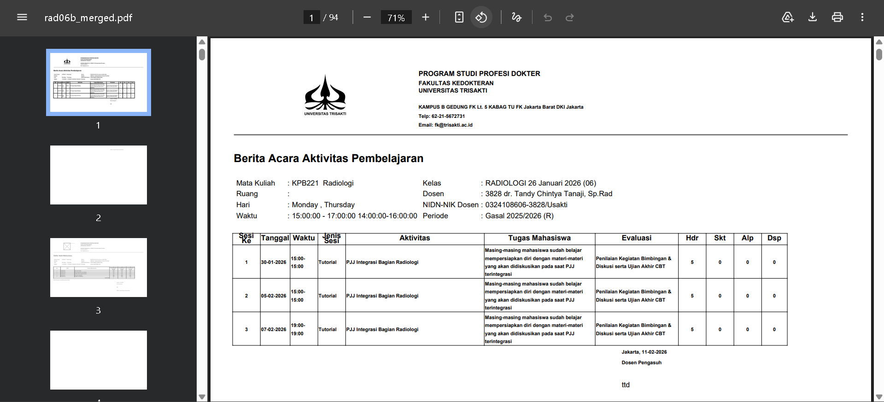
Task: Open the more actions three-dot menu
Action: [x=862, y=17]
